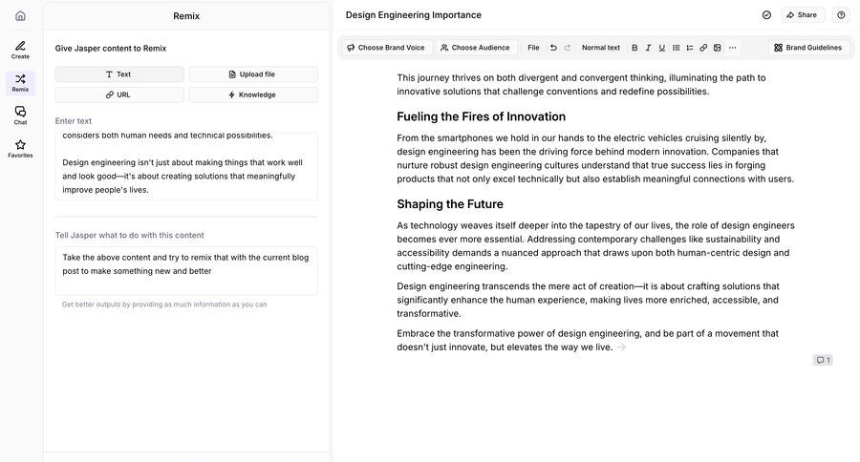Click the 'Shaping the Future' heading
Screen dimensions: 860x462
tap(450, 204)
